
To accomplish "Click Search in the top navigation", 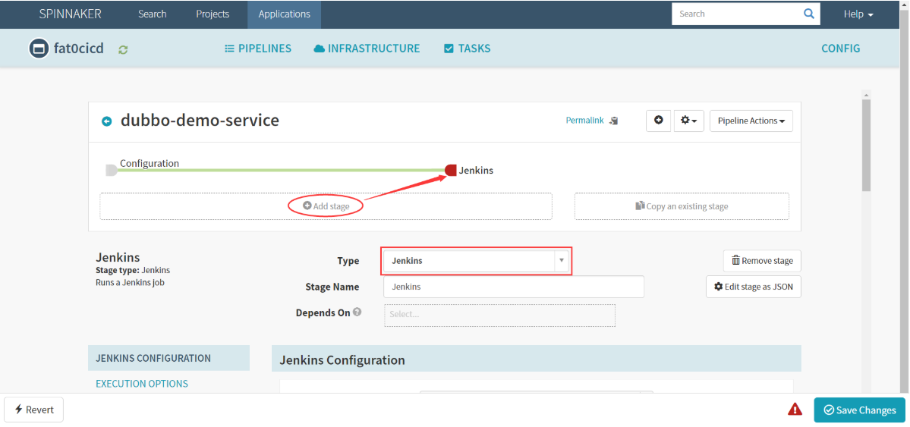I will coord(152,14).
